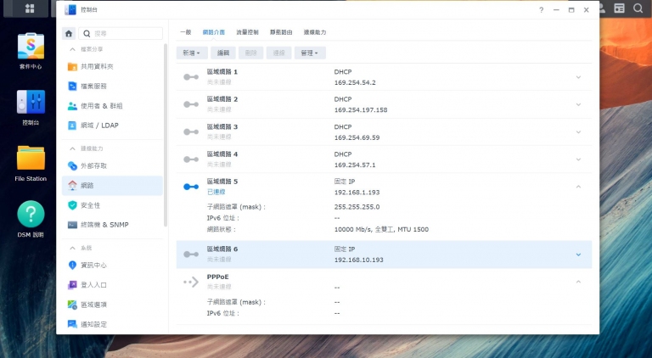
Task: Click the sidebar scrollbar
Action: pyautogui.click(x=166, y=135)
